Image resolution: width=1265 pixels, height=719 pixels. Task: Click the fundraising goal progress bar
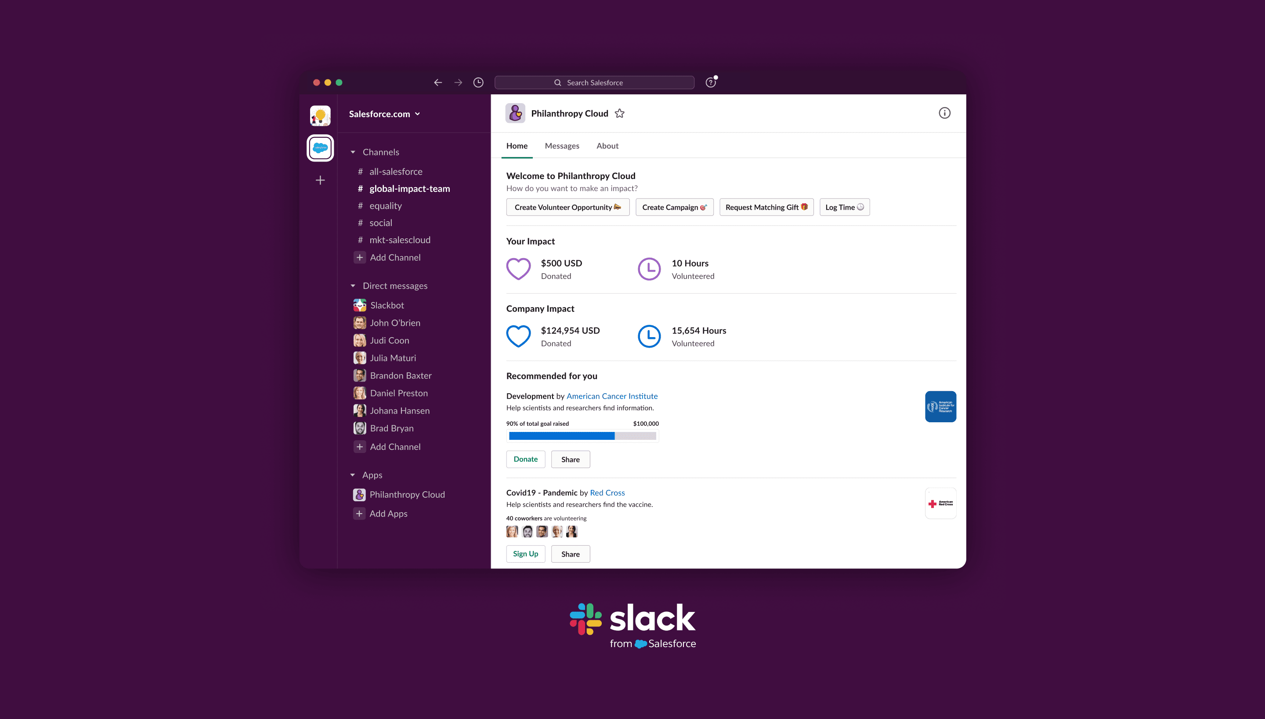point(582,436)
